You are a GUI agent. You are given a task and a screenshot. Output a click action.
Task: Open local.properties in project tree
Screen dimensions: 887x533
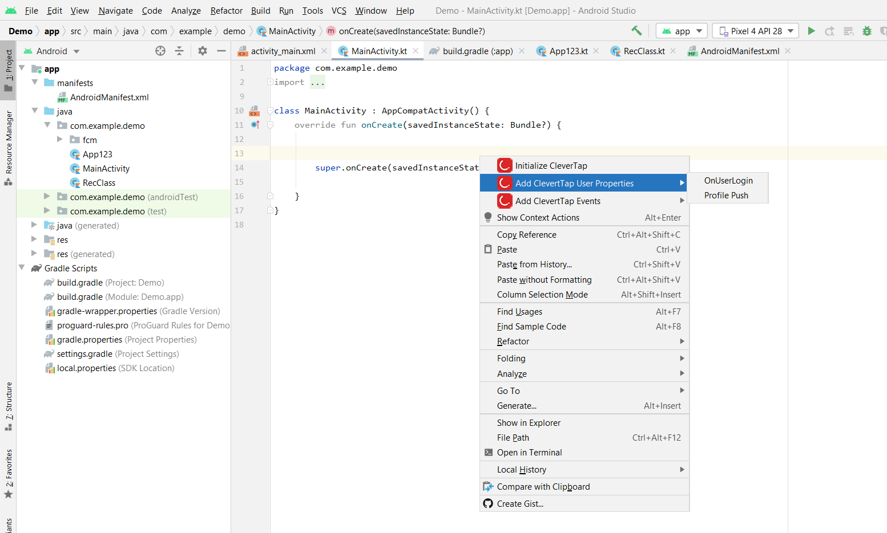[110, 368]
